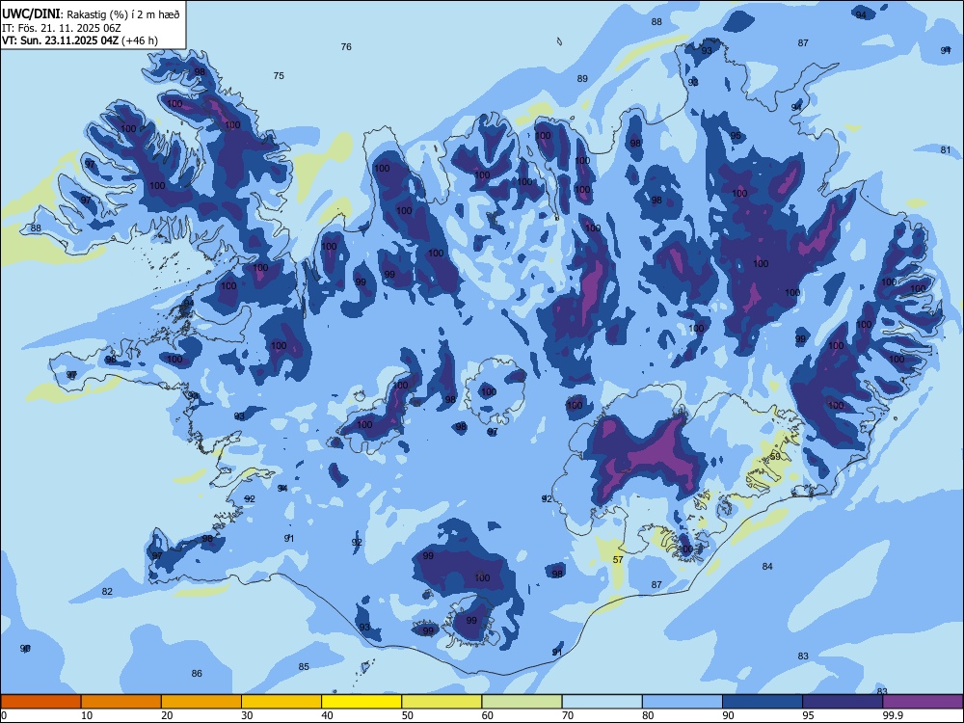This screenshot has height=723, width=964.
Task: Click the legend label 10
Action: (x=87, y=715)
